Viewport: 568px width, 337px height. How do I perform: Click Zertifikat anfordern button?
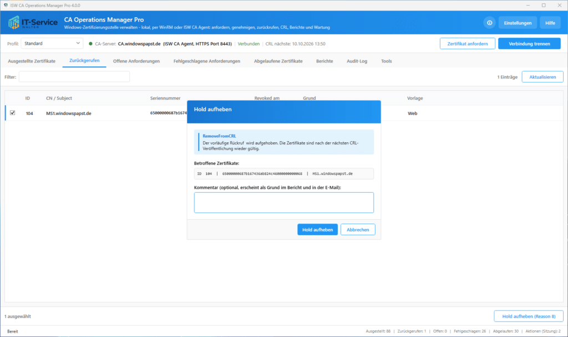pyautogui.click(x=467, y=44)
